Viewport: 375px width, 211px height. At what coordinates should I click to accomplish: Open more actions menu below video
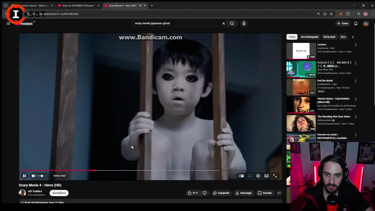click(279, 193)
